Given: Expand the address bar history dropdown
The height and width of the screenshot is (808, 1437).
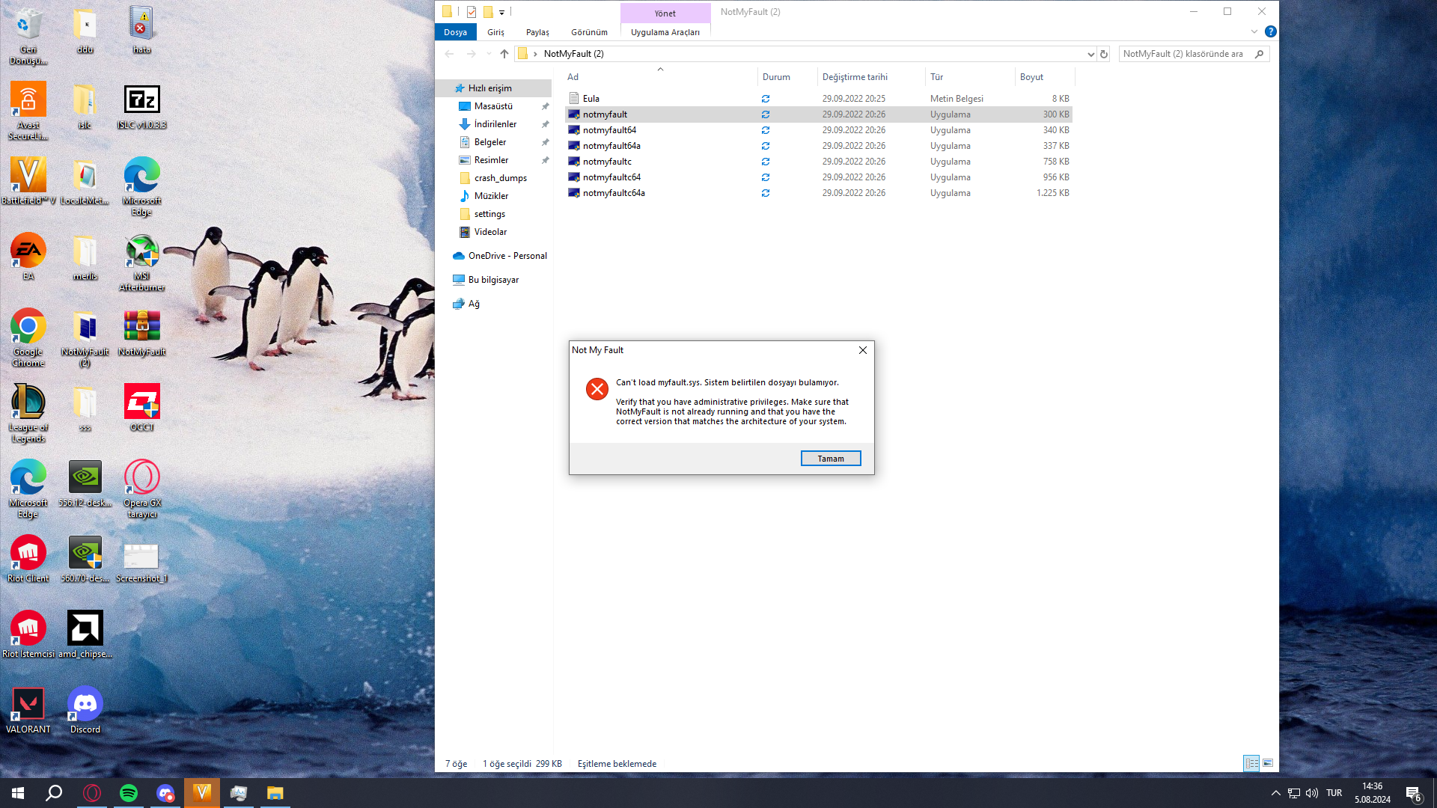Looking at the screenshot, I should tap(1090, 54).
